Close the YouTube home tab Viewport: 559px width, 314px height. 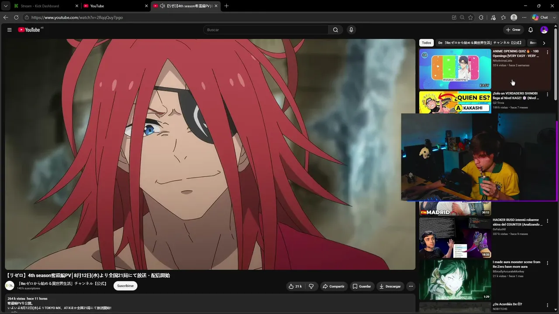[146, 6]
